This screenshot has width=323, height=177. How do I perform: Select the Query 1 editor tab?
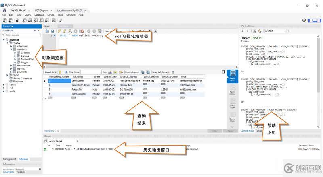(48, 26)
